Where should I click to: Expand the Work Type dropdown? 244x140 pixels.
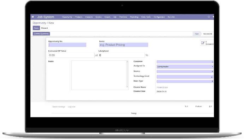(x=185, y=81)
